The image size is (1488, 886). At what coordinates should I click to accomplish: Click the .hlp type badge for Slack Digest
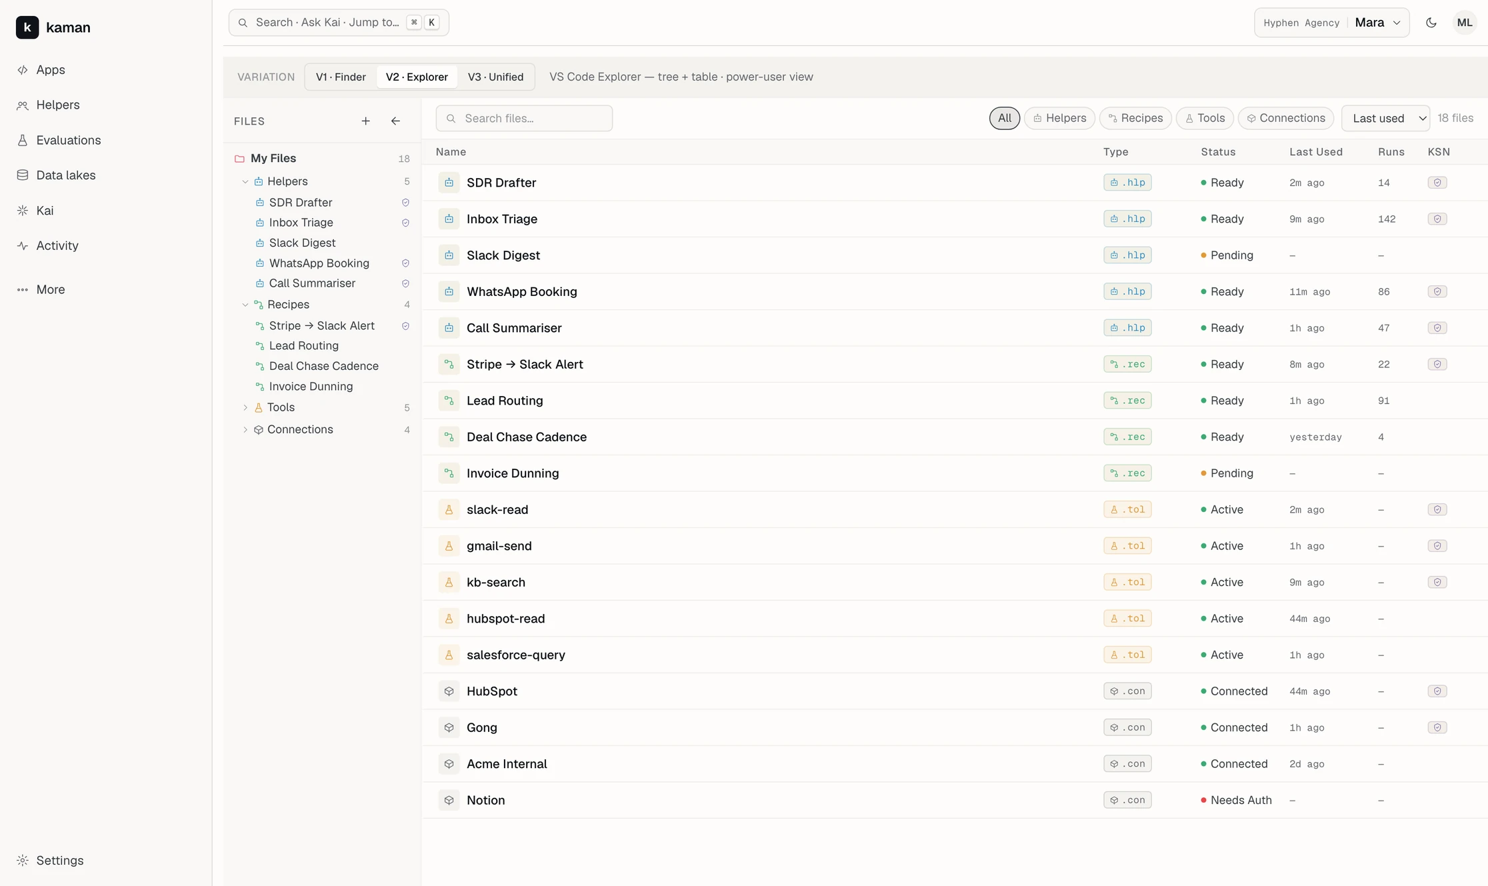[x=1127, y=255]
